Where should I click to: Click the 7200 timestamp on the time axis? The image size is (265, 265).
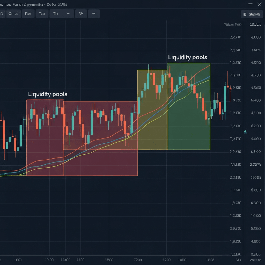[x=138, y=260]
